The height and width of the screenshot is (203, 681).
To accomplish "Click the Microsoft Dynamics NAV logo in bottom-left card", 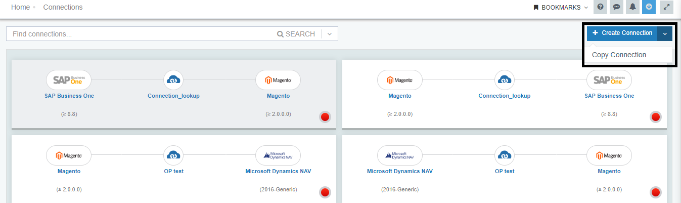I will tap(278, 155).
